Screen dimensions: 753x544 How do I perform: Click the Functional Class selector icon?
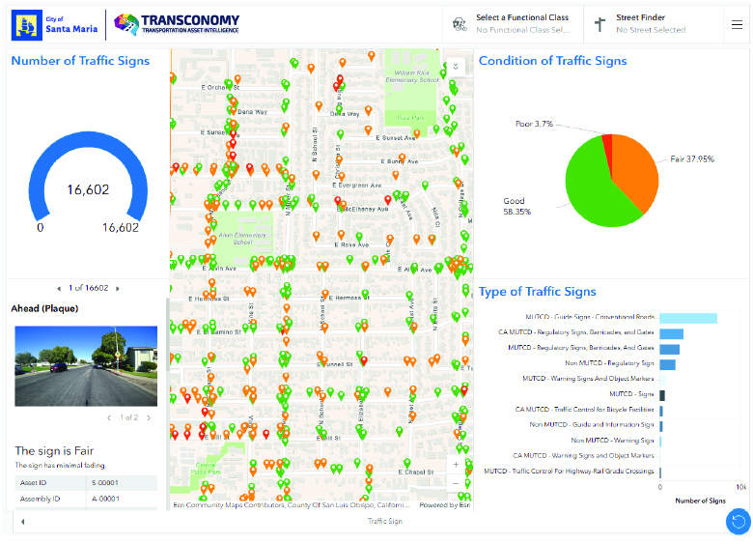(459, 24)
